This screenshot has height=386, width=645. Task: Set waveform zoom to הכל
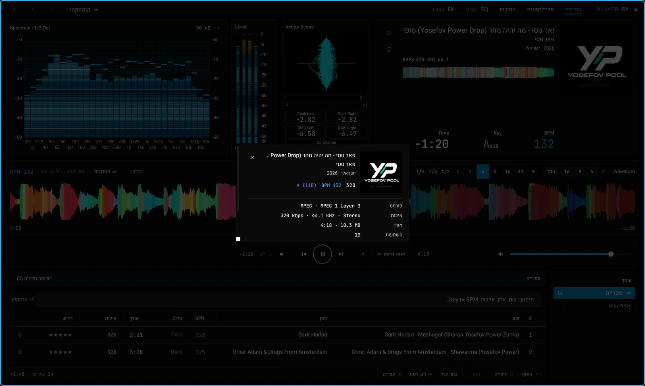pos(551,172)
